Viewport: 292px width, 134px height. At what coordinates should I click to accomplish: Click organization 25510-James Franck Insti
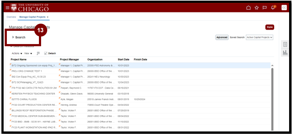coord(101,99)
